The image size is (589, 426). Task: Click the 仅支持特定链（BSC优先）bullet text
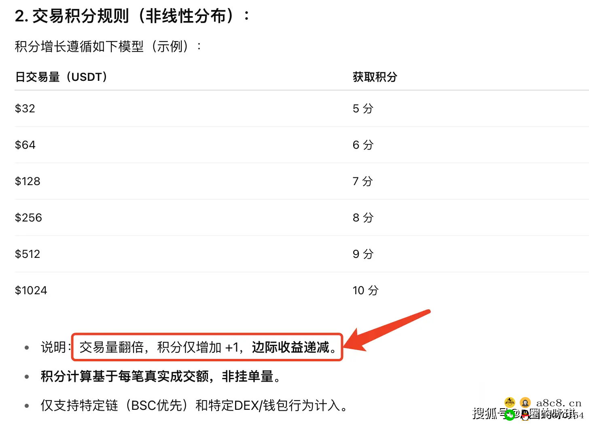[x=193, y=405]
